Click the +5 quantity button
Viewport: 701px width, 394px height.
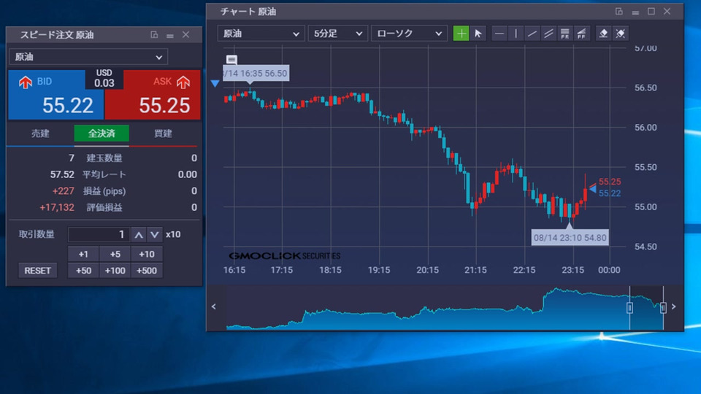115,254
